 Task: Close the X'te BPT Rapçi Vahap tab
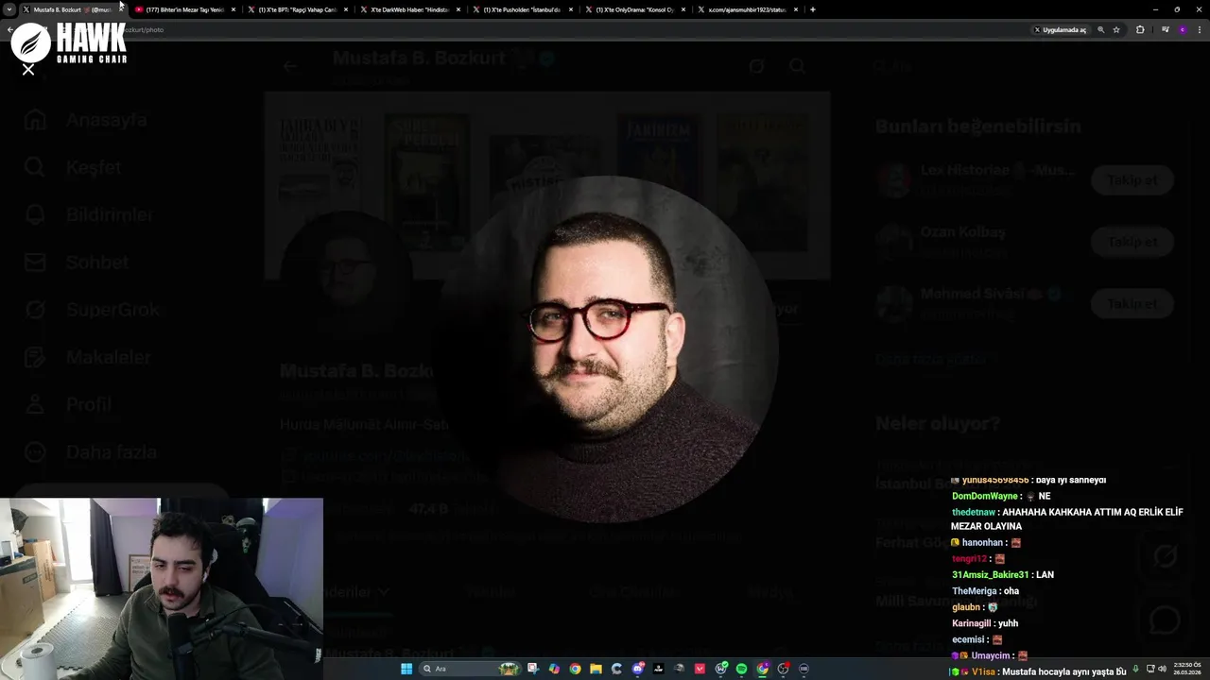pyautogui.click(x=346, y=9)
